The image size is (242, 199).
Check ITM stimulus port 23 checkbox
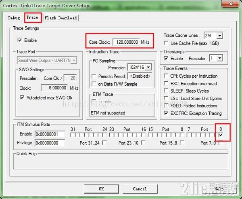pos(111,135)
